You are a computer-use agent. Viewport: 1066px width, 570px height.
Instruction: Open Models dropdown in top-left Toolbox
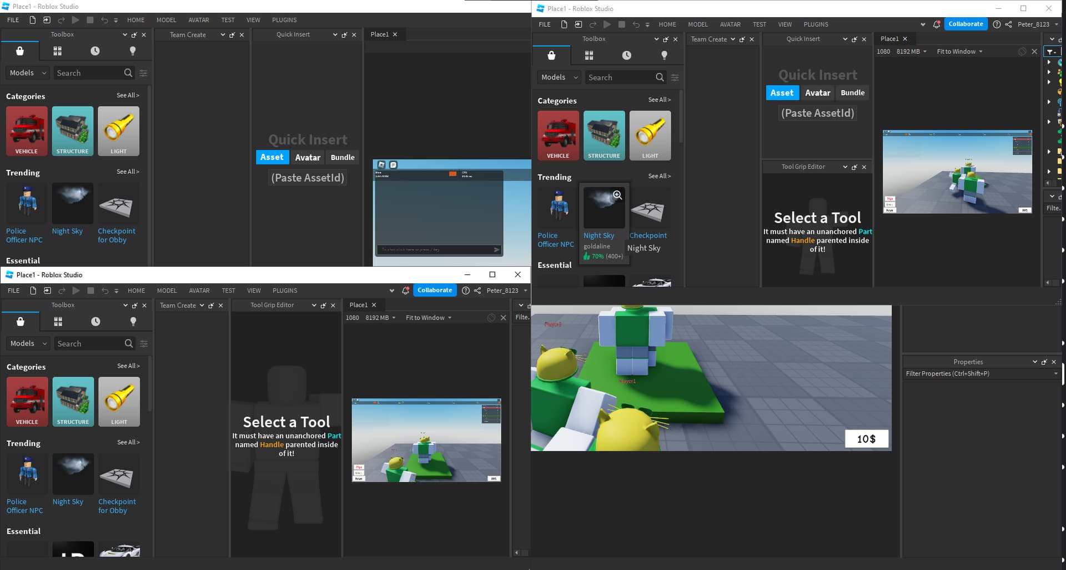[28, 73]
